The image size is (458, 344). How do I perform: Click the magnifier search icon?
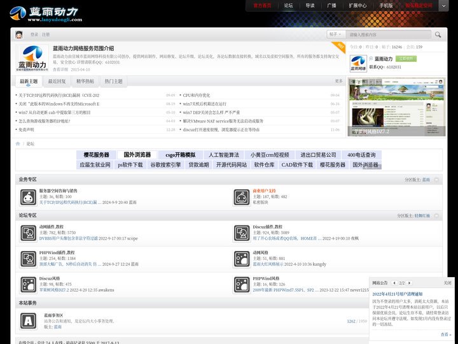(x=438, y=34)
